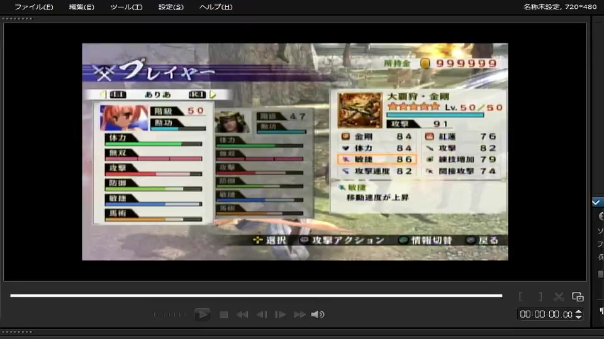
Task: Set the mark-in point with the [ bracket
Action: pos(521,297)
